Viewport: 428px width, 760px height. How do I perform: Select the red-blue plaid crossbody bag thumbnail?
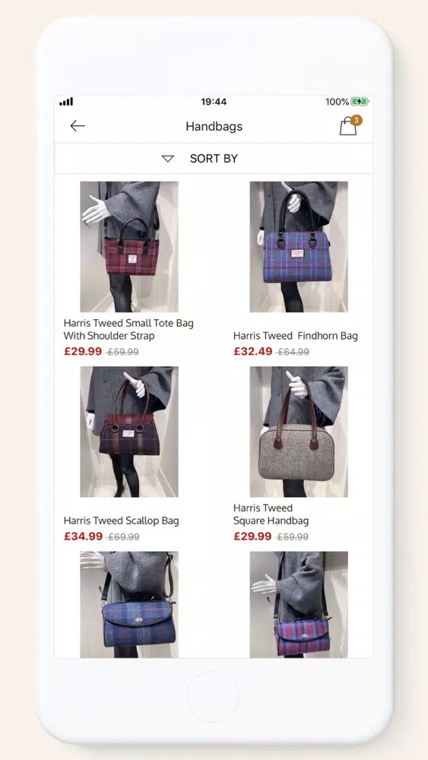point(299,604)
